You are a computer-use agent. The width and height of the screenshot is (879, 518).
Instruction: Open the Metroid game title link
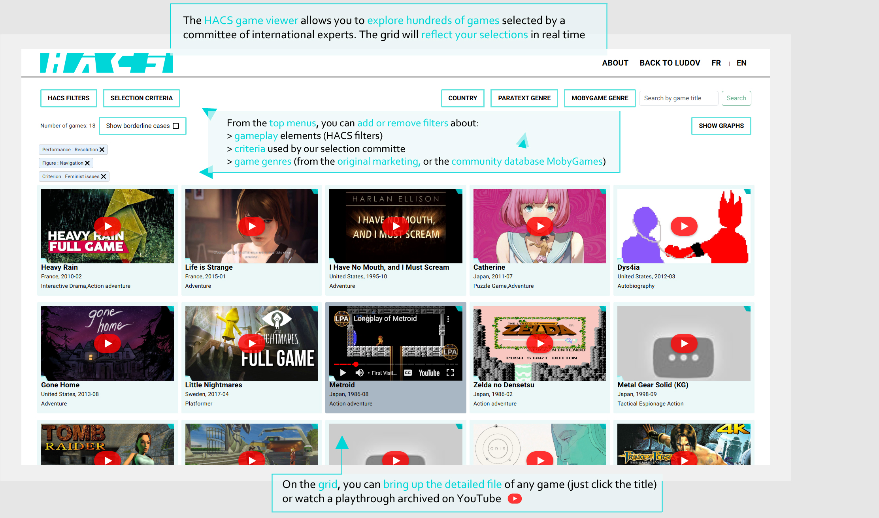point(342,385)
